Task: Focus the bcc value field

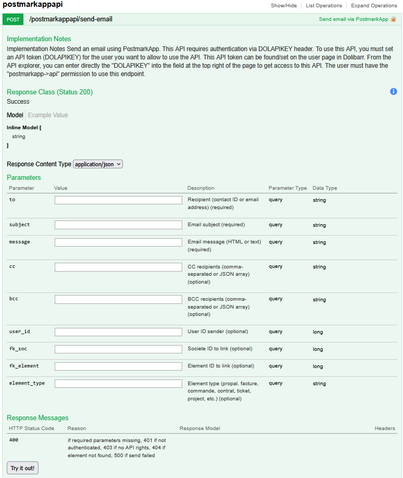Action: click(x=118, y=300)
